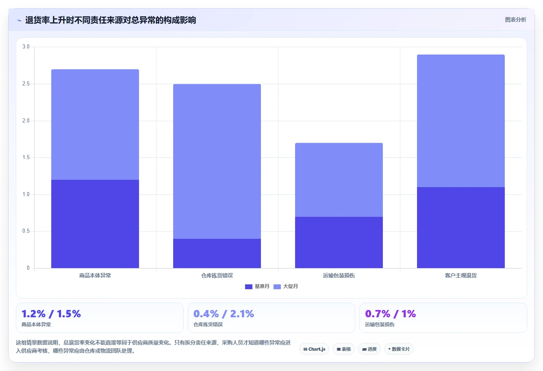543x371 pixels.
Task: Click the 2.0 y-axis tick label
Action: (26, 121)
